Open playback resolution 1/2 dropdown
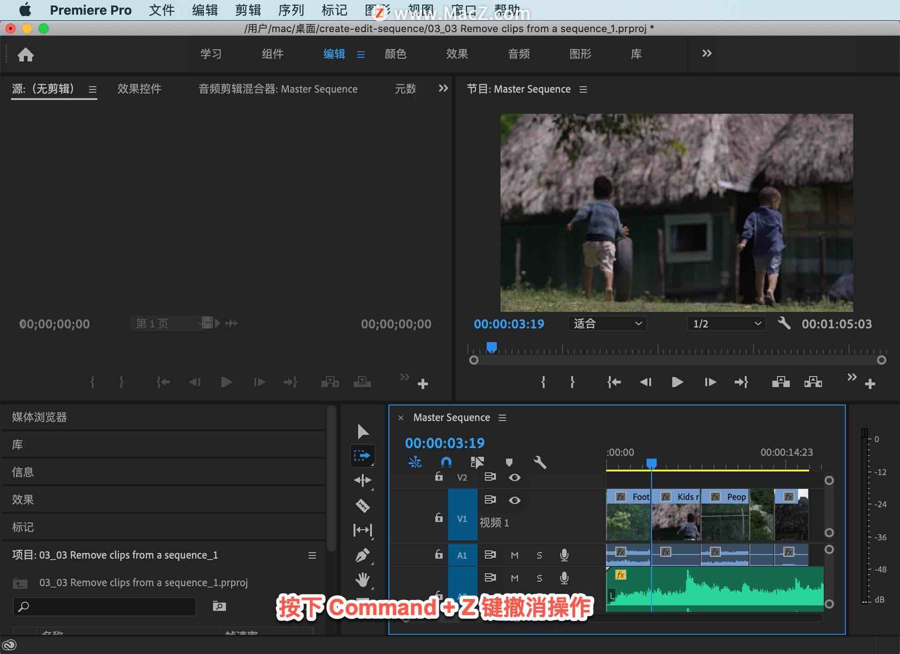Screen dimensions: 900x654 726,324
